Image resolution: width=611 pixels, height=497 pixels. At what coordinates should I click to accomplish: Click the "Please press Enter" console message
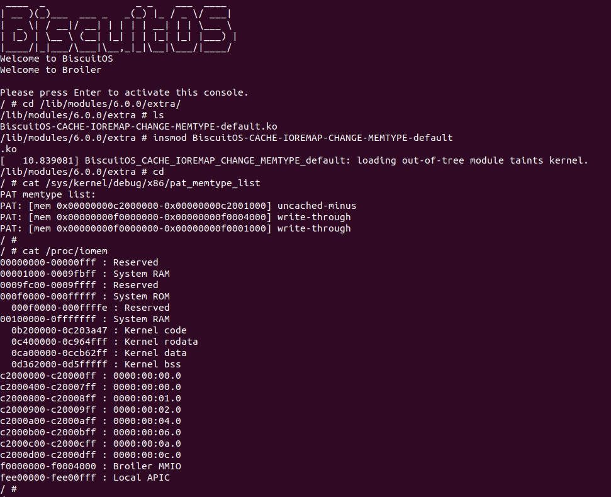click(124, 92)
